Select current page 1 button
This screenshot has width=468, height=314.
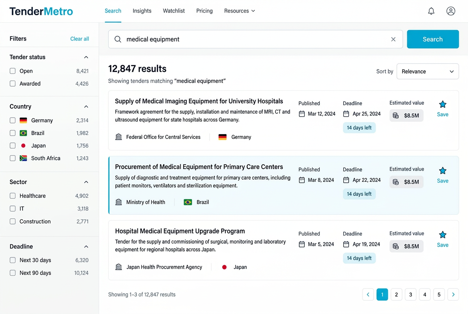point(382,294)
